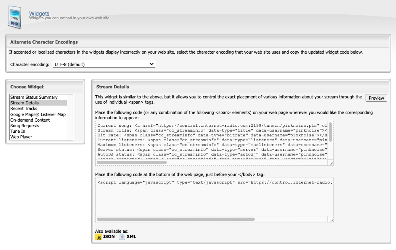
Task: Choose Recent Tracks widget
Action: 24,109
